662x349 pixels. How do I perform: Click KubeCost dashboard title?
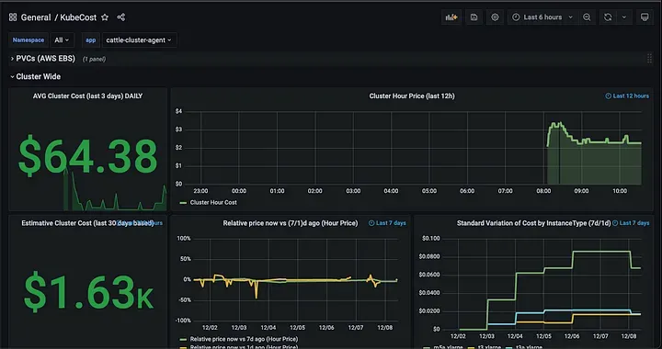[x=78, y=17]
